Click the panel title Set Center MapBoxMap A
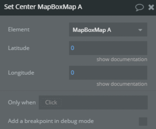The height and width of the screenshot is (129, 156). point(43,7)
